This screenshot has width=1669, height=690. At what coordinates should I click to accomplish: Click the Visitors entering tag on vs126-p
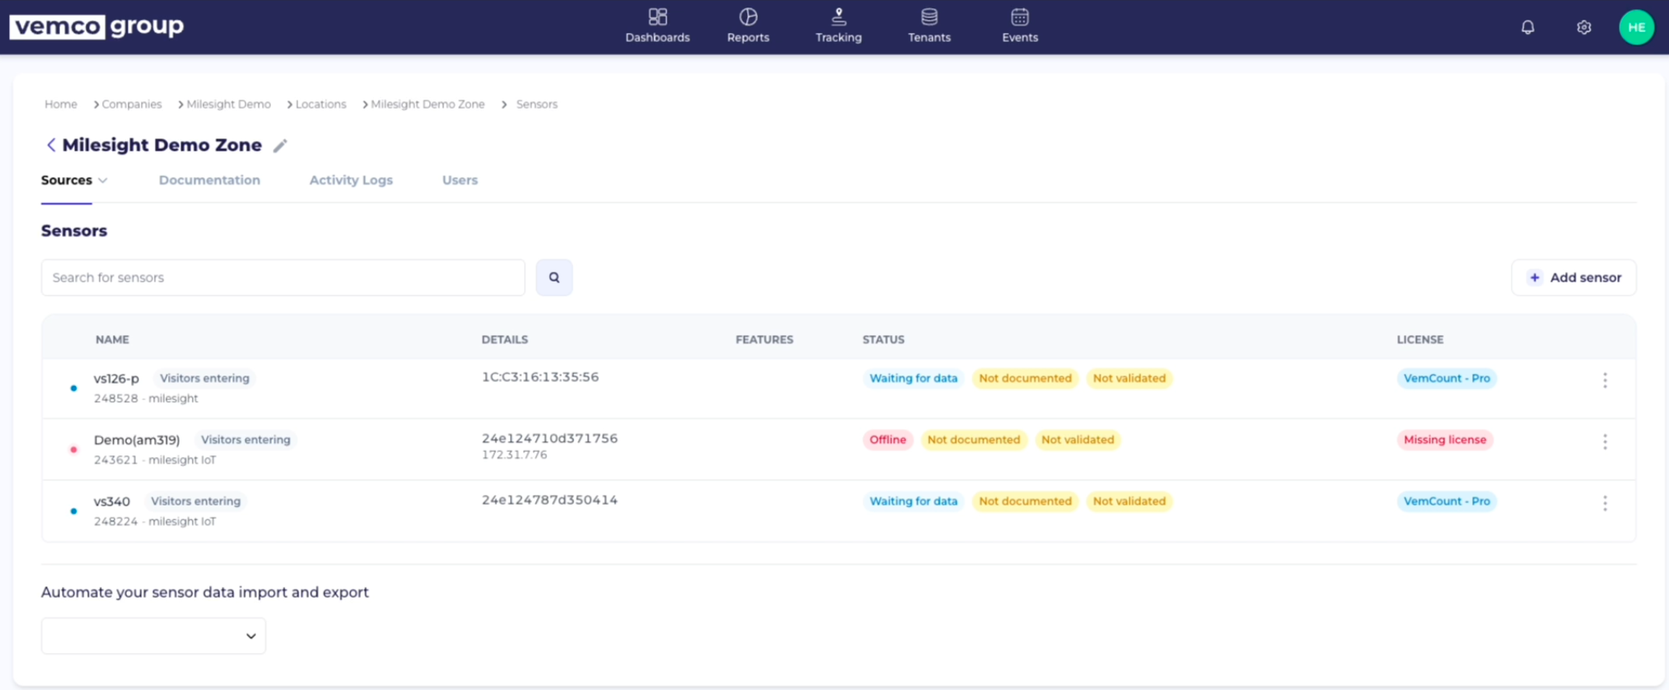click(204, 378)
